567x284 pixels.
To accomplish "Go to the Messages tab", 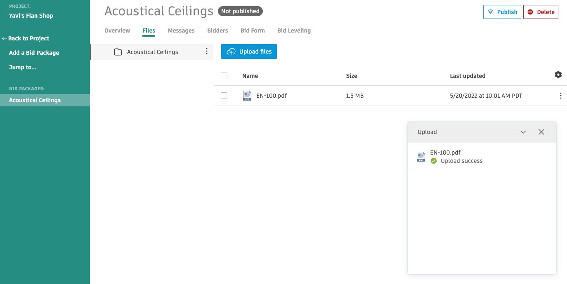I will tap(181, 31).
